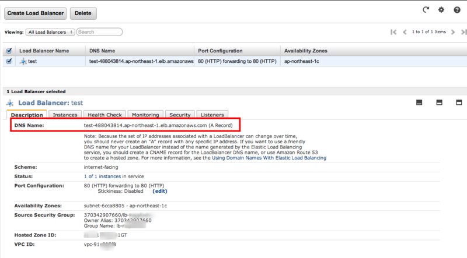This screenshot has height=258, width=467.
Task: Click the icon beside Load Balancer: test heading
Action: pyautogui.click(x=10, y=103)
